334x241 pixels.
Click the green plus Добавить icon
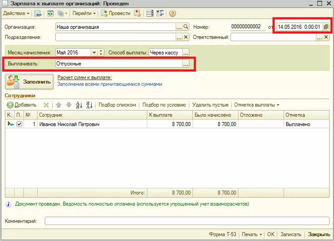pyautogui.click(x=10, y=105)
